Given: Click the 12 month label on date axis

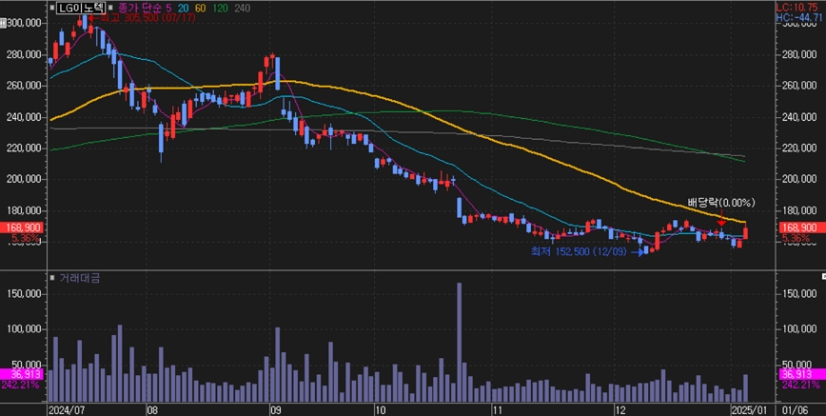Looking at the screenshot, I should (620, 409).
